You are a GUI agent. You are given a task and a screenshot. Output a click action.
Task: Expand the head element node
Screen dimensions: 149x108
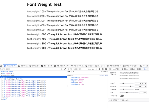[x=1, y=75]
